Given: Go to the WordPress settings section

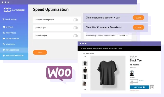Looking at the screenshot, I should (x=11, y=33).
